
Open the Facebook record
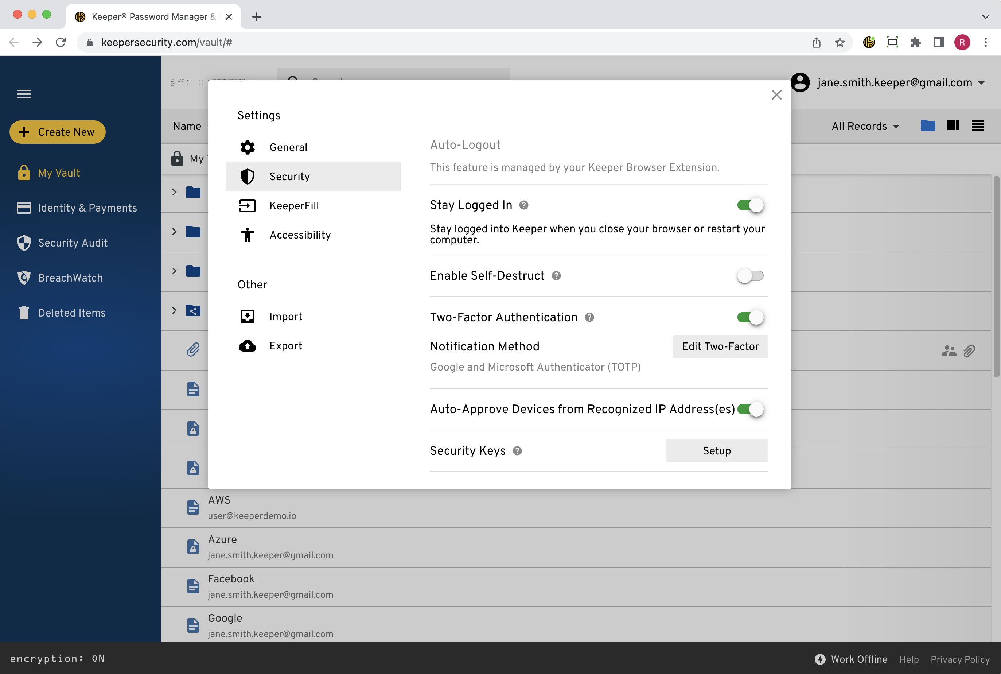pyautogui.click(x=576, y=587)
